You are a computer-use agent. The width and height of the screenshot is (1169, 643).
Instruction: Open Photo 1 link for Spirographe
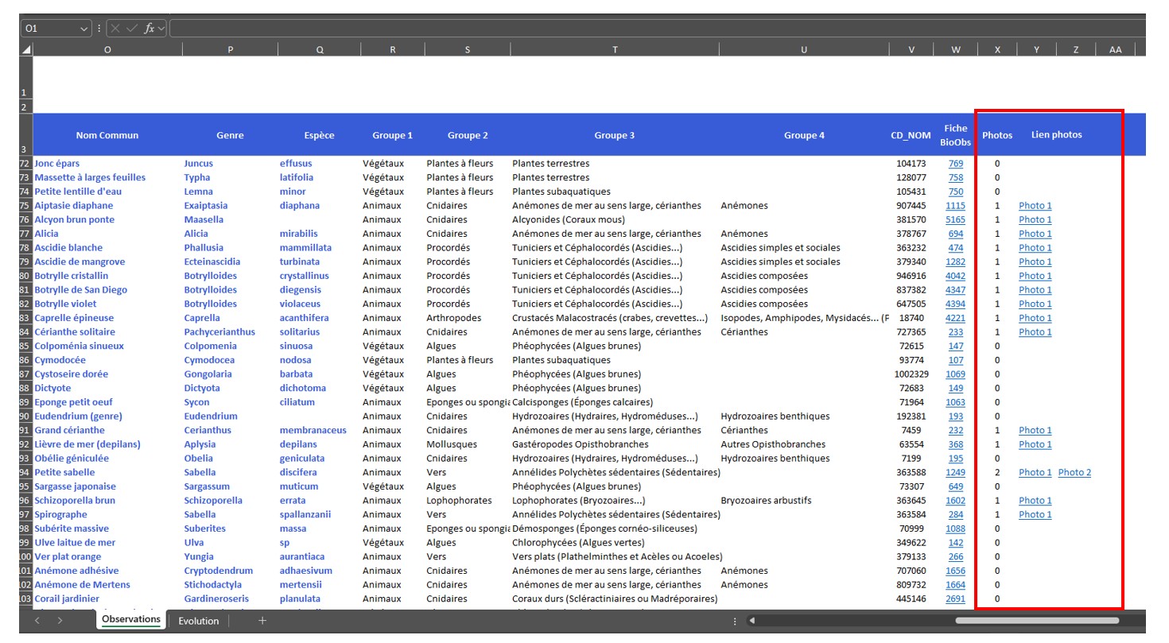tap(1035, 515)
